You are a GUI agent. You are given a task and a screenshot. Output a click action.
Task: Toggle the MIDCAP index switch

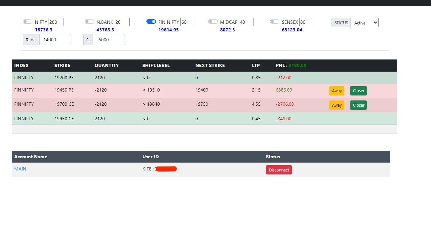click(x=213, y=22)
